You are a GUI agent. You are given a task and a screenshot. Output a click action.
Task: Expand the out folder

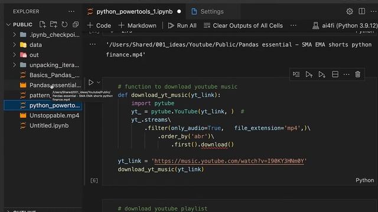coord(14,55)
